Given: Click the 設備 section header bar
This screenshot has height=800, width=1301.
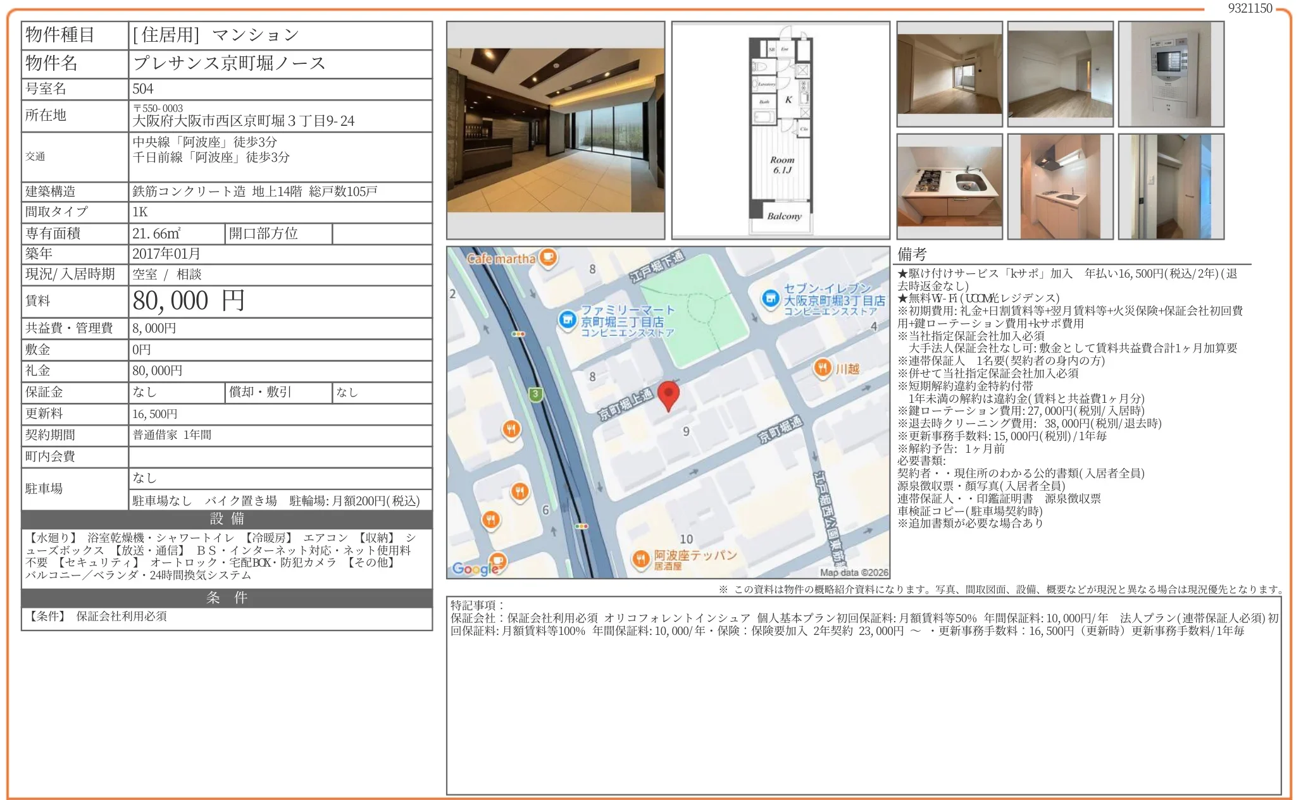Looking at the screenshot, I should pyautogui.click(x=227, y=519).
